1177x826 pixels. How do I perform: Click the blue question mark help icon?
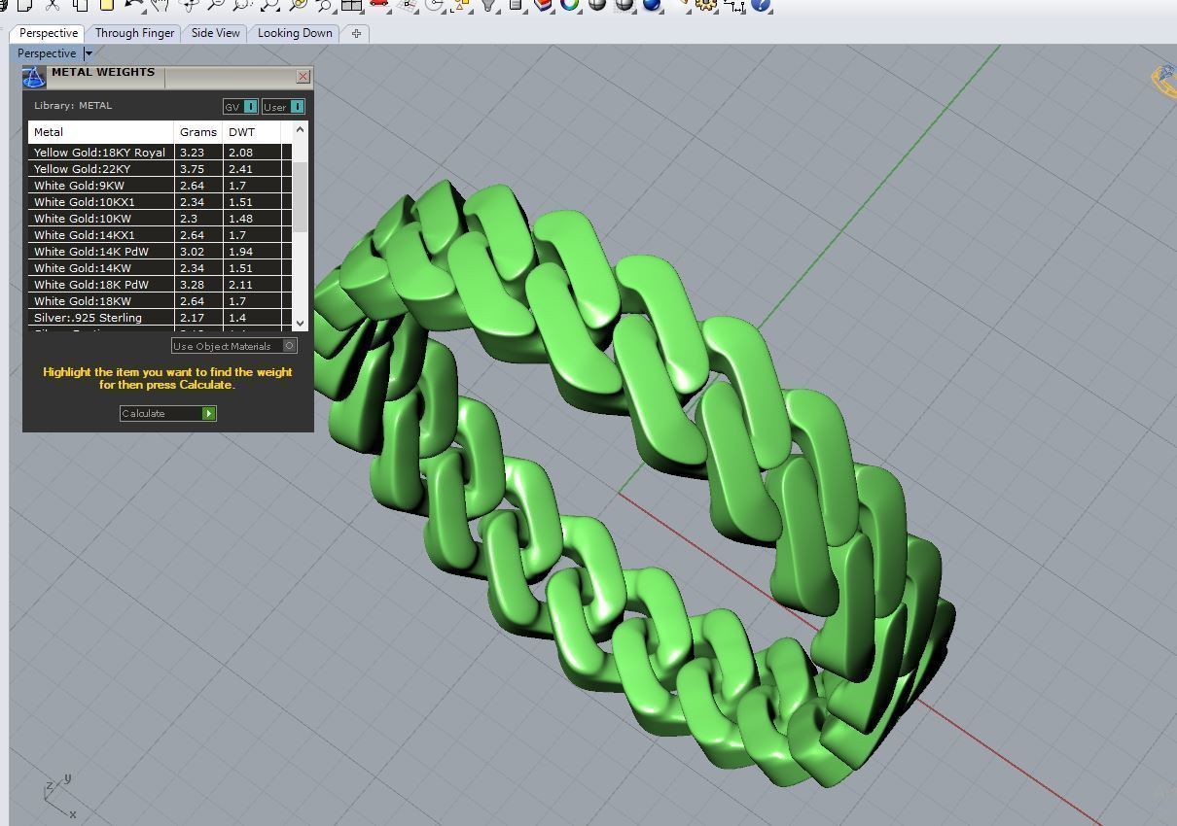pyautogui.click(x=761, y=5)
